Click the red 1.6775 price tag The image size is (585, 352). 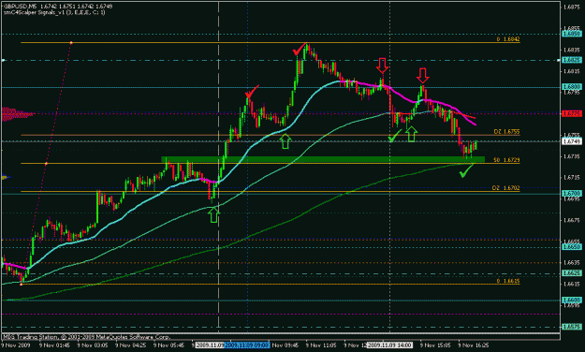pos(571,113)
